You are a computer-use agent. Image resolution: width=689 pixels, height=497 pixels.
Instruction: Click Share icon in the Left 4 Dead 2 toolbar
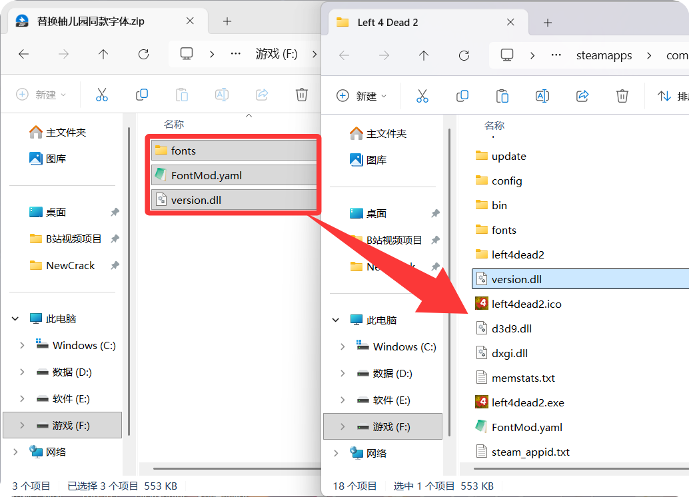pos(582,96)
